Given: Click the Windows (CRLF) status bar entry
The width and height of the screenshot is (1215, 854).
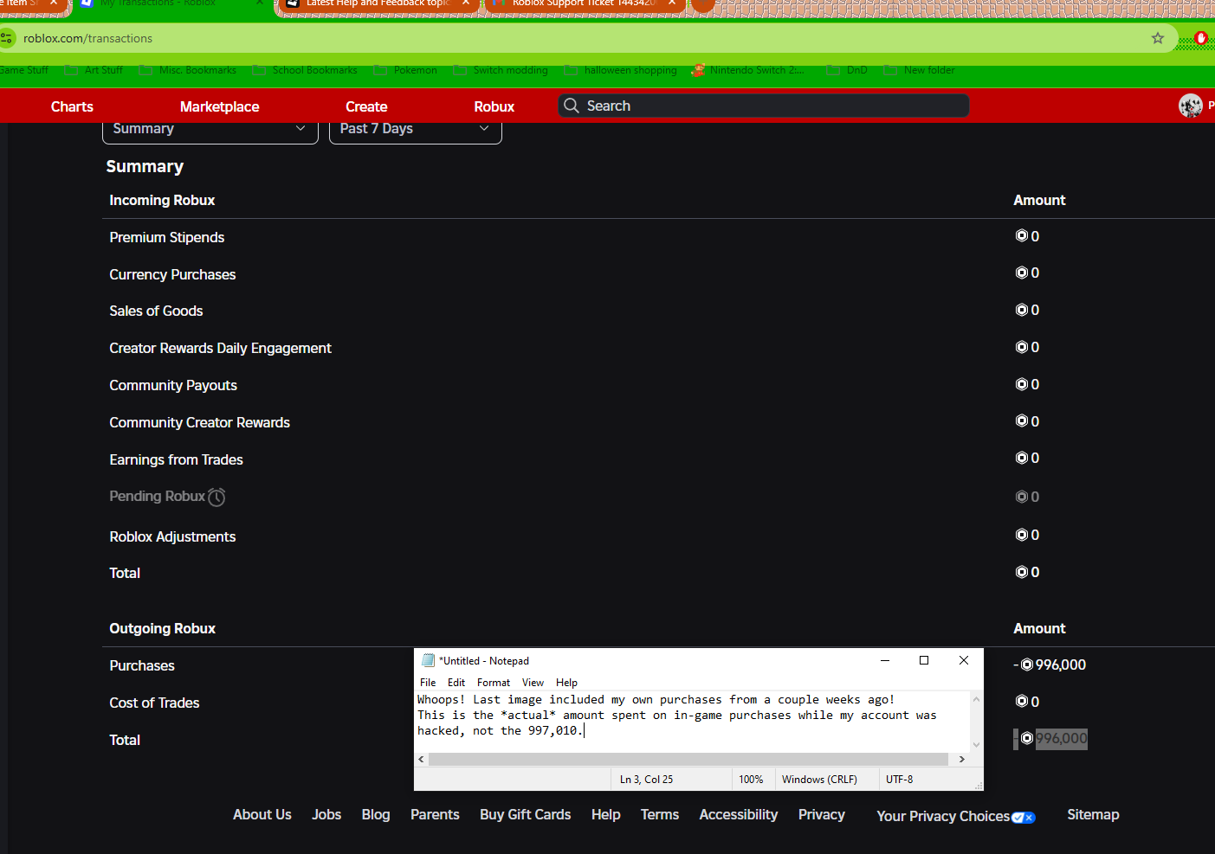Looking at the screenshot, I should 819,780.
